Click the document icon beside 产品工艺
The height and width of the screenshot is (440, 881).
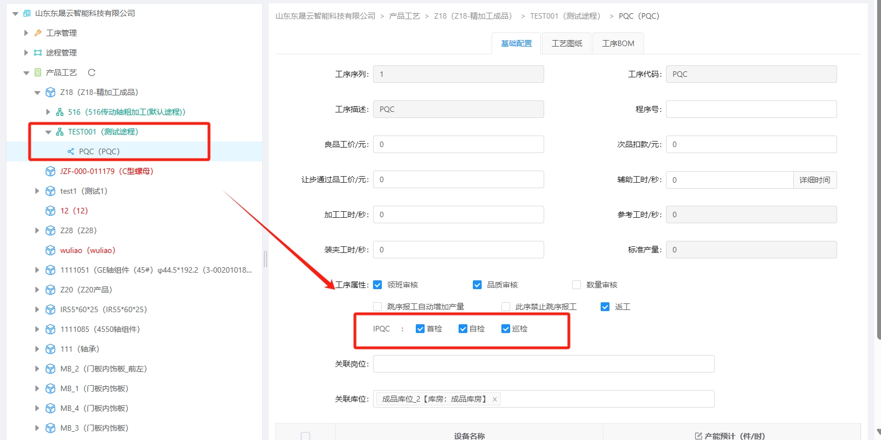click(x=38, y=72)
